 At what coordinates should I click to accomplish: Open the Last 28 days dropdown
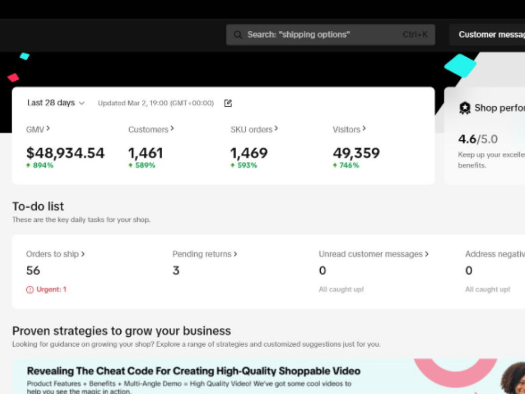pyautogui.click(x=56, y=103)
